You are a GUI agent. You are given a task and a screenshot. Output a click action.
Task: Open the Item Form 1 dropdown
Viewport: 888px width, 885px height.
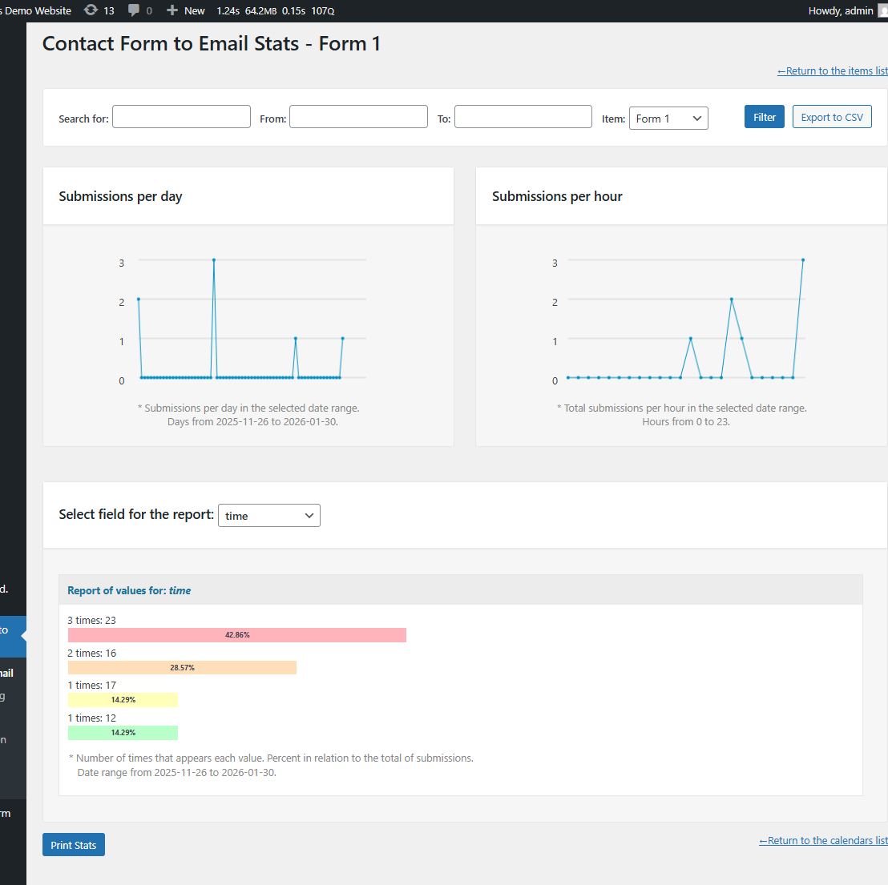point(668,119)
